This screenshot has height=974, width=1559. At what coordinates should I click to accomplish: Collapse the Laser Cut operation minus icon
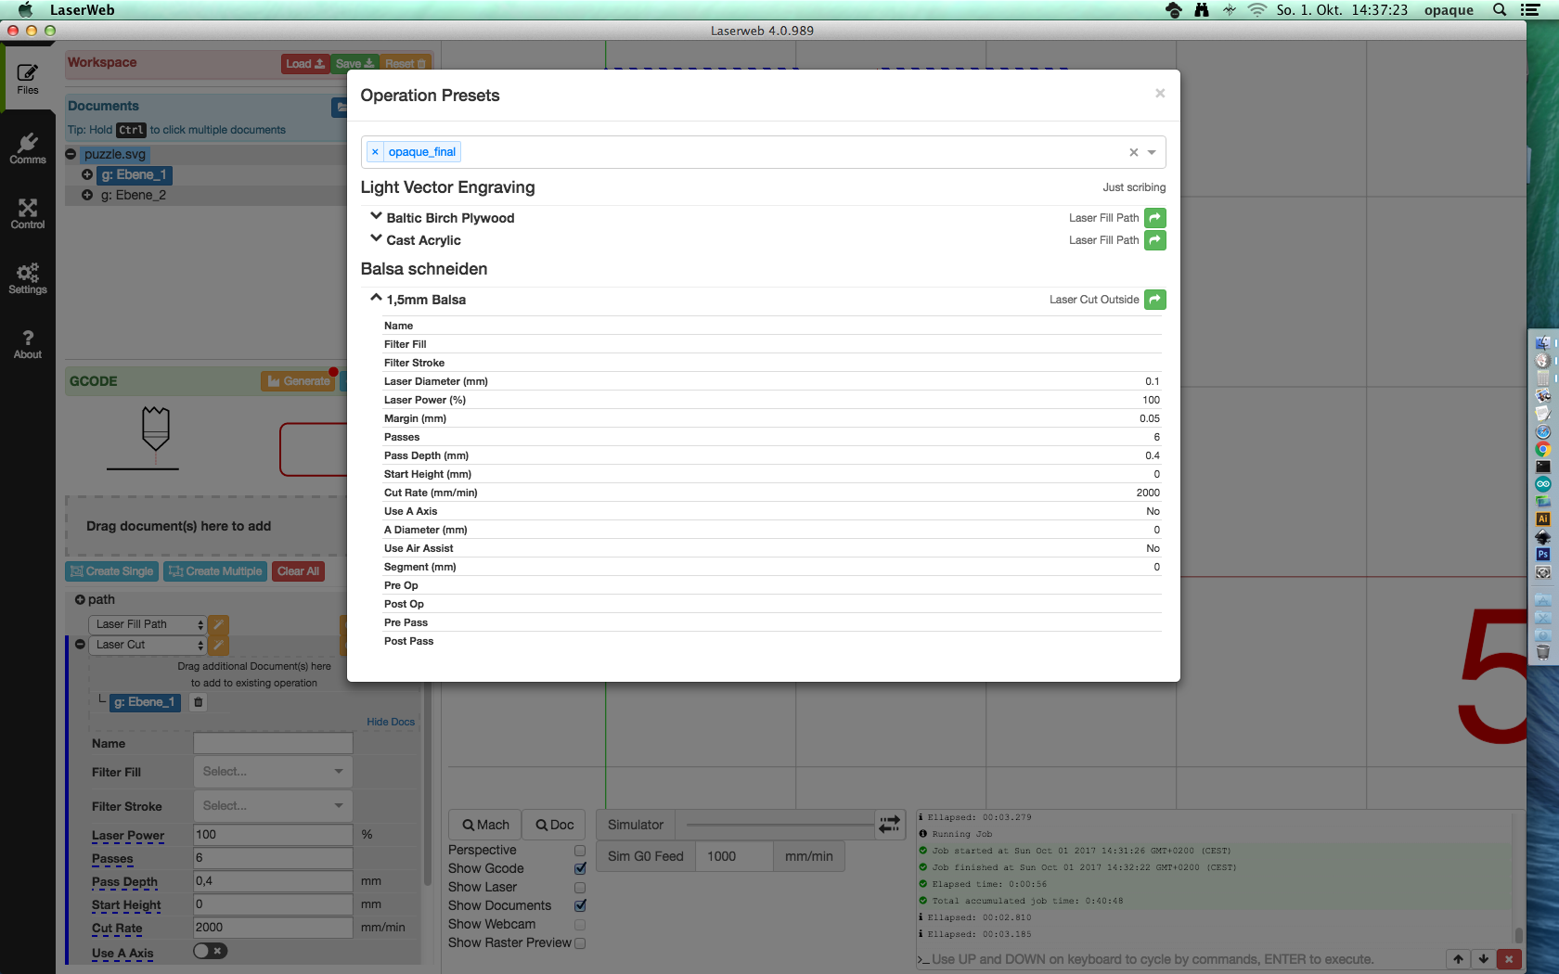(x=80, y=644)
